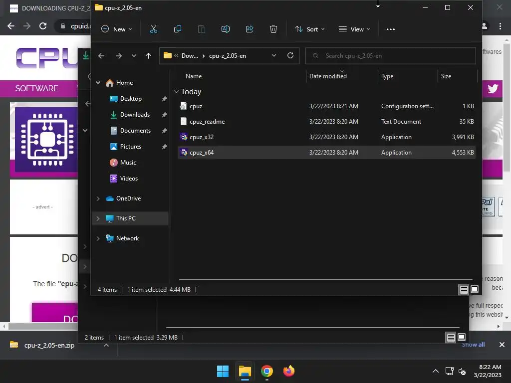
Task: Click the Twitter icon on CPUID website
Action: click(493, 89)
